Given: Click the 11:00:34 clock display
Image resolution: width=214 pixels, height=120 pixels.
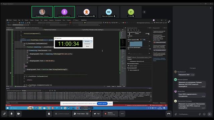Looking at the screenshot, I should click(x=69, y=44).
